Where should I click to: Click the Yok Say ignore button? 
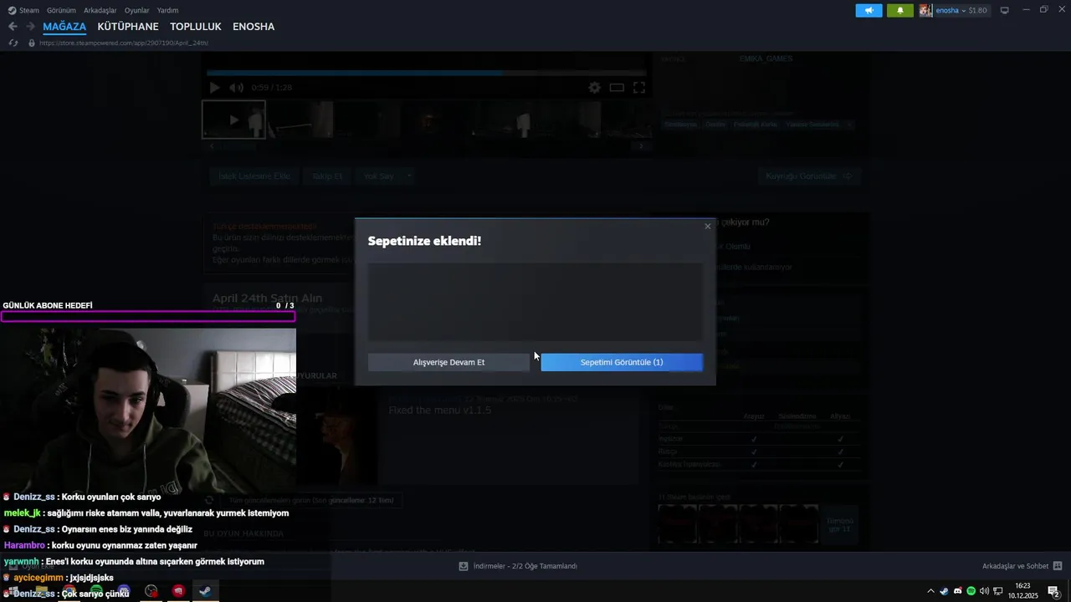(378, 176)
